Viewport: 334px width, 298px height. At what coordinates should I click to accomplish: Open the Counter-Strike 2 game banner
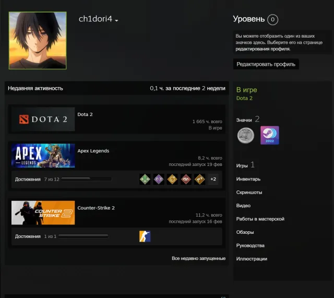pyautogui.click(x=43, y=212)
